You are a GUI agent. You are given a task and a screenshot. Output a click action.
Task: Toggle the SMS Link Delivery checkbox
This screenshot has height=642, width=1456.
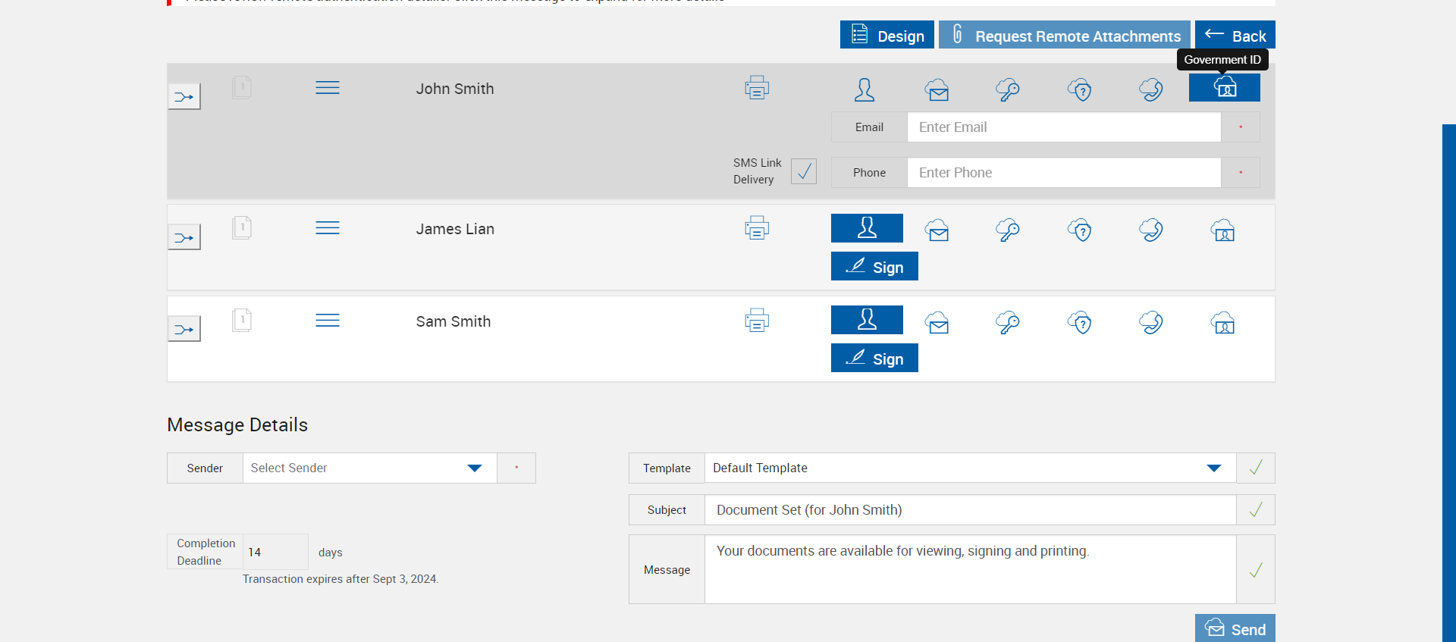coord(804,171)
